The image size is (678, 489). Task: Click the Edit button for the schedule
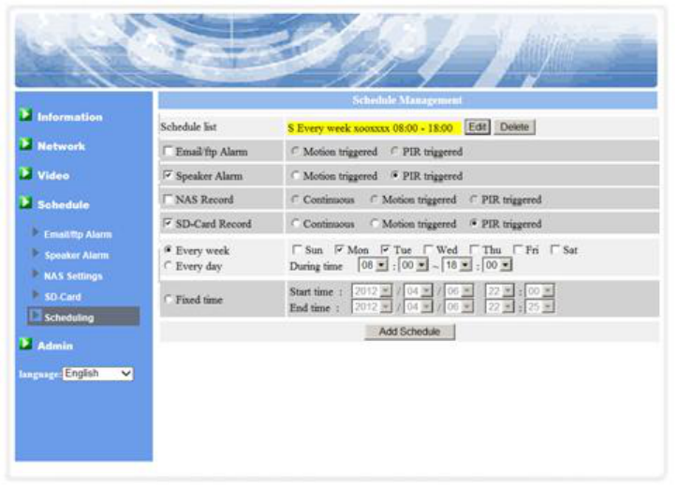(477, 127)
